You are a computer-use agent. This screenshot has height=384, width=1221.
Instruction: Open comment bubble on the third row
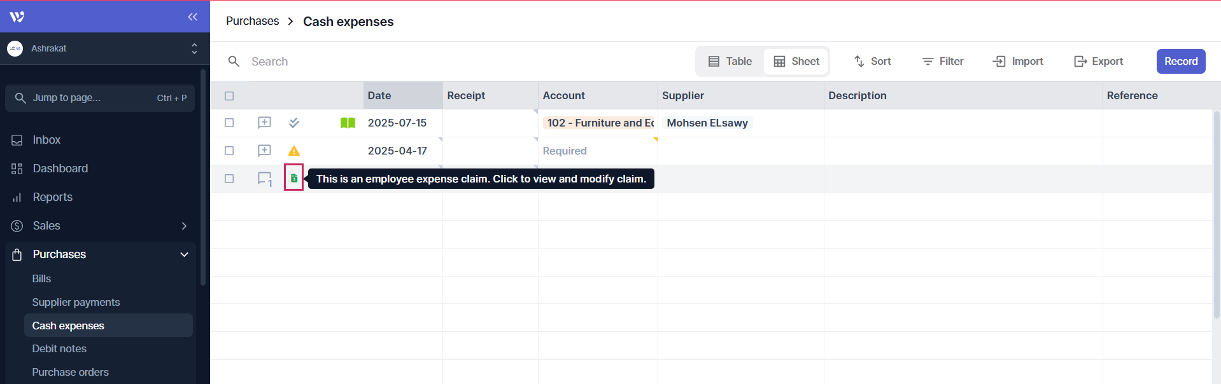point(264,179)
